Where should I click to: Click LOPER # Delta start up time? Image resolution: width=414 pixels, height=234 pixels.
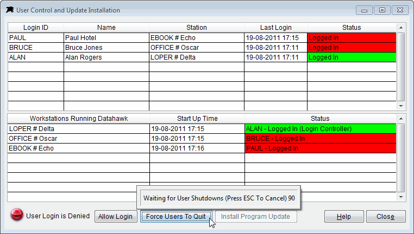[197, 129]
